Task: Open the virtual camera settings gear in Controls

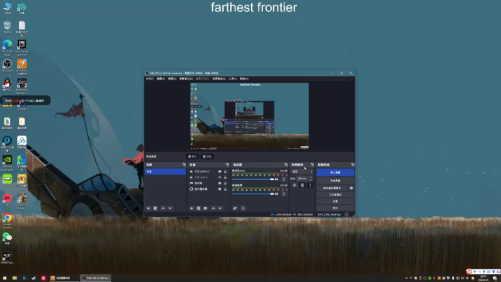Action: click(x=351, y=188)
